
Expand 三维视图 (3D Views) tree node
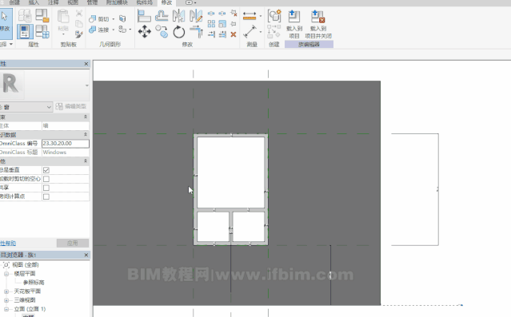point(6,300)
